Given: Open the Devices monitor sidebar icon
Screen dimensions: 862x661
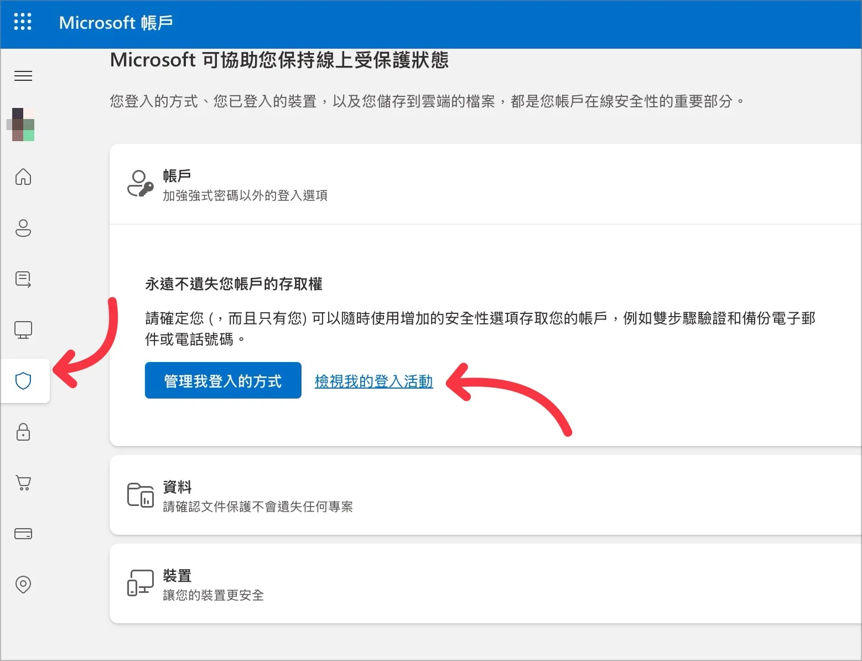Looking at the screenshot, I should [23, 330].
